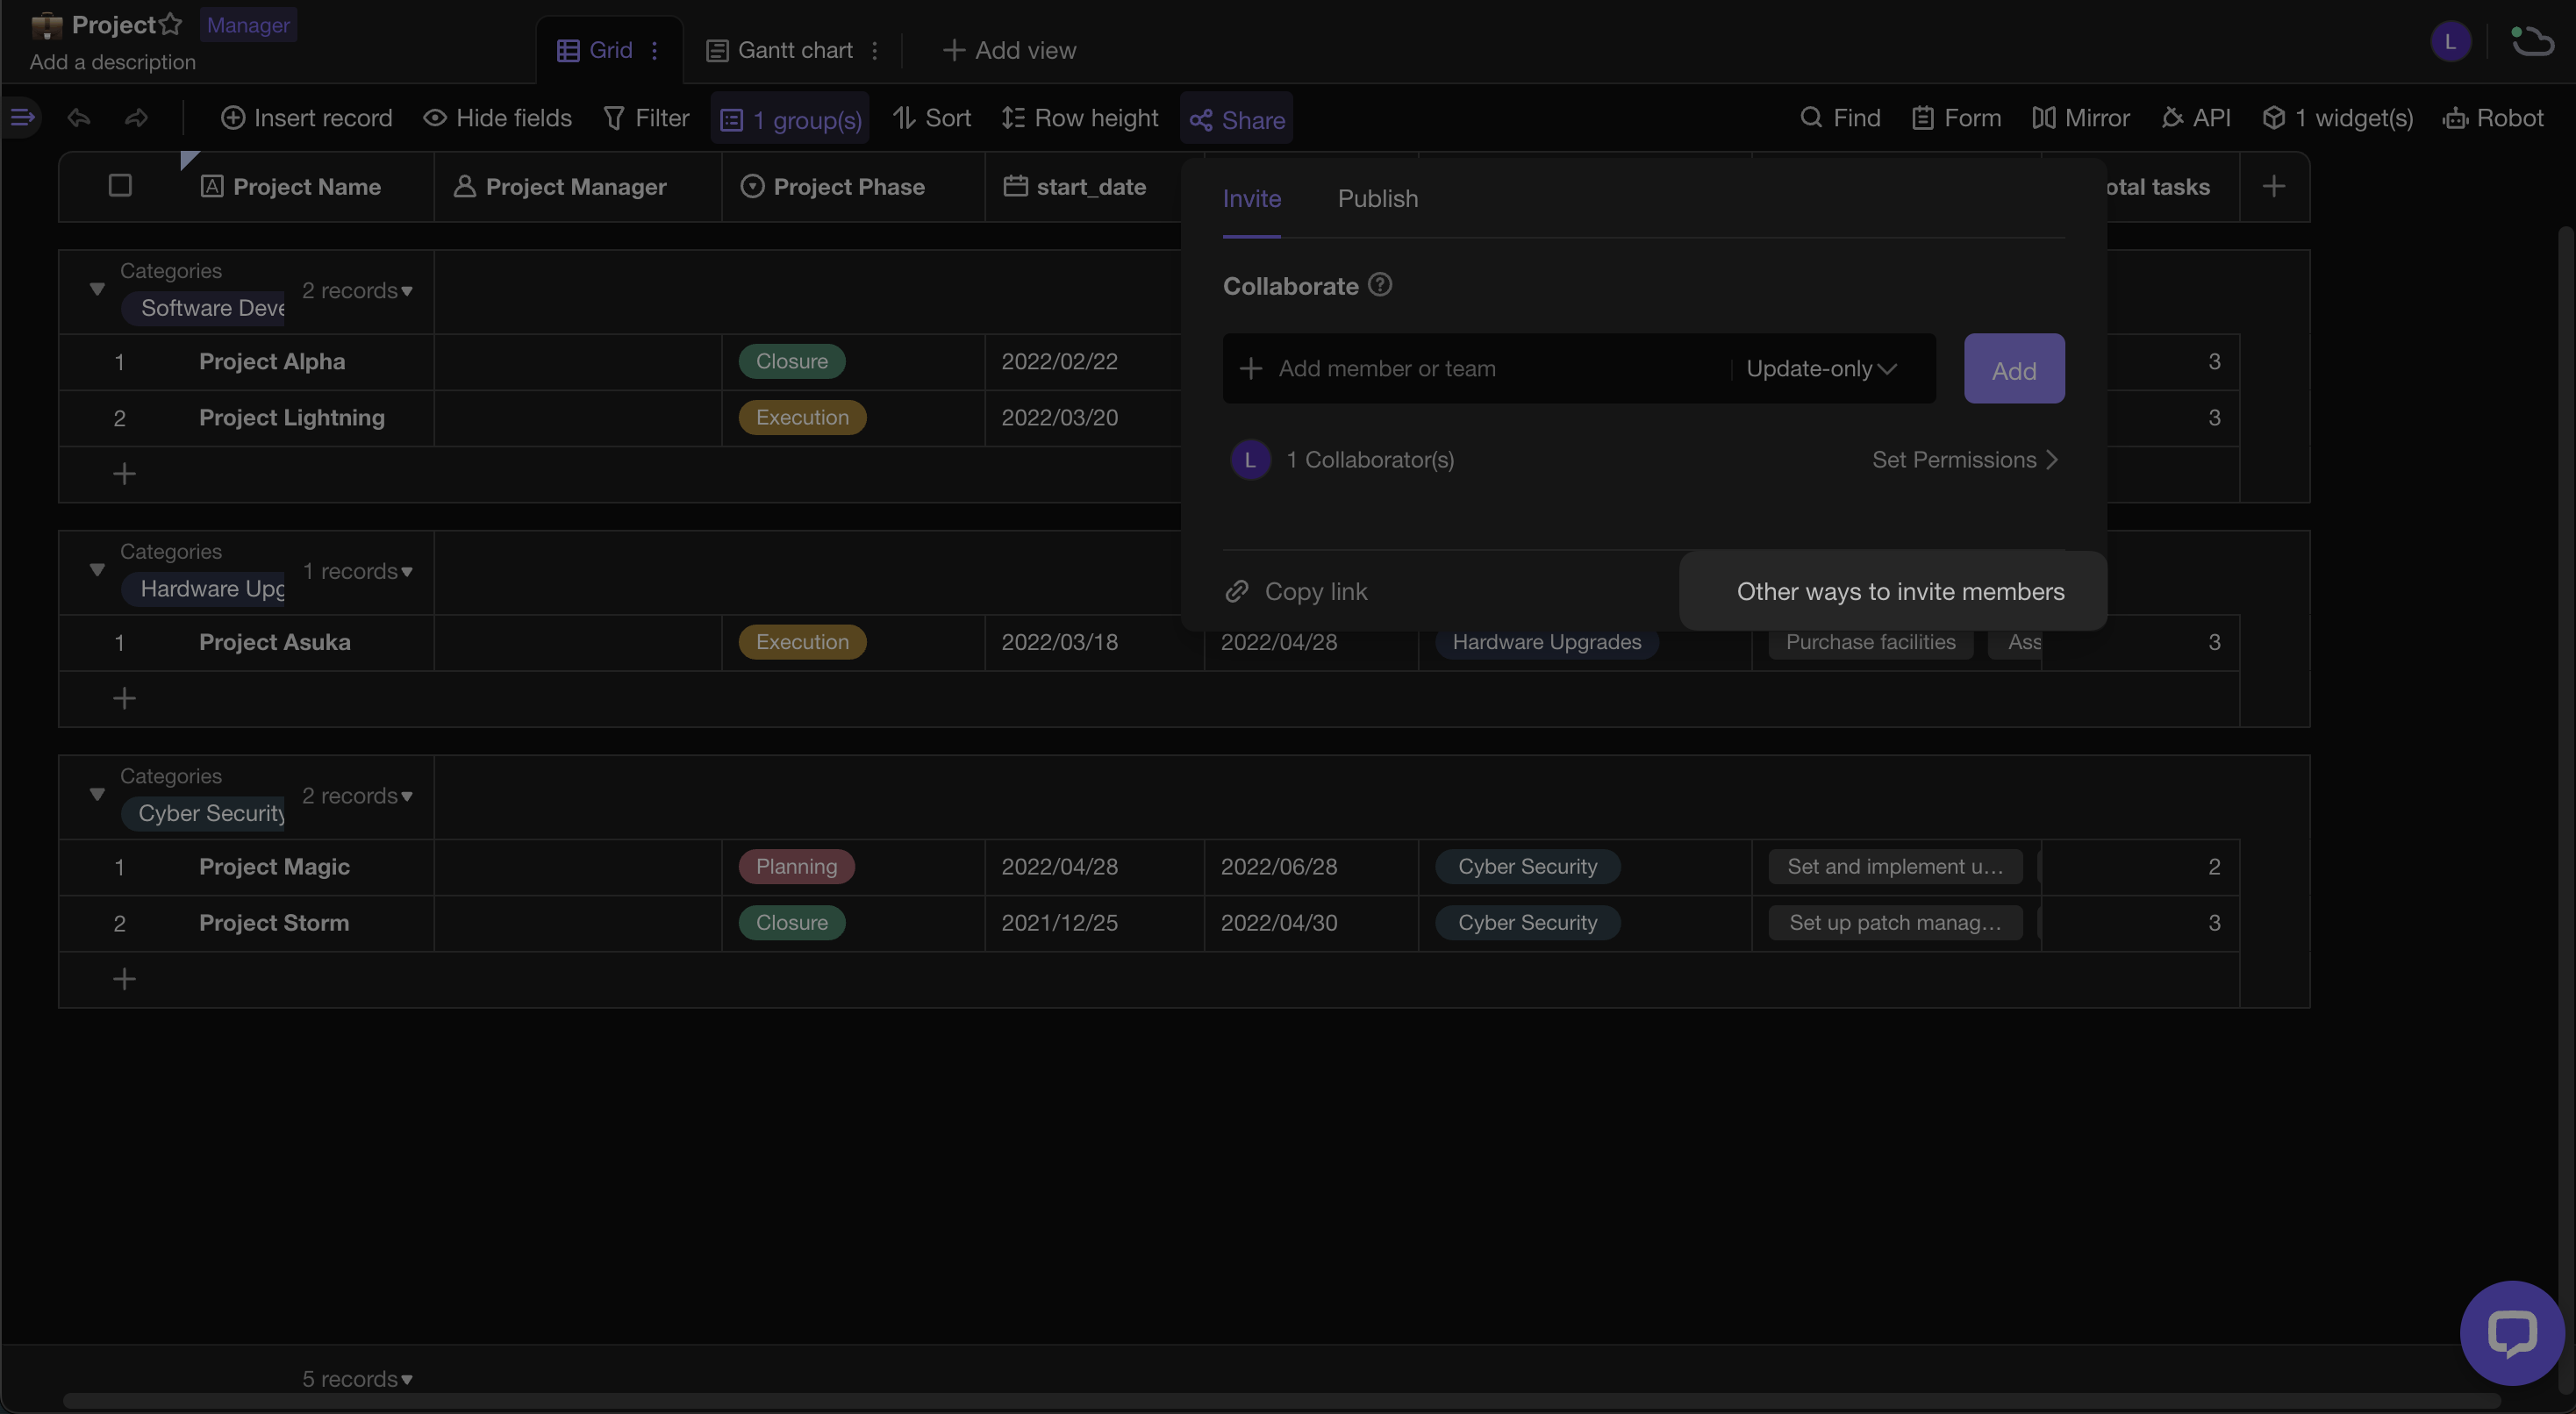Image resolution: width=2576 pixels, height=1414 pixels.
Task: Click the Project Phase column header
Action: coord(853,186)
